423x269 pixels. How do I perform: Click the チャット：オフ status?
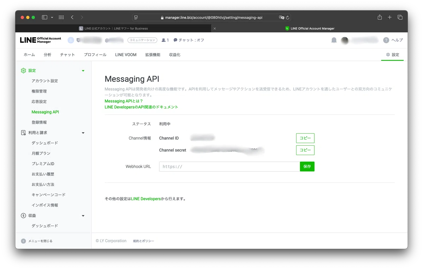coord(189,40)
